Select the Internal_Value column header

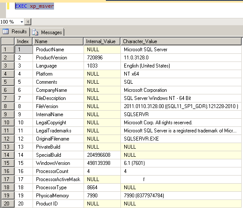click(x=102, y=41)
